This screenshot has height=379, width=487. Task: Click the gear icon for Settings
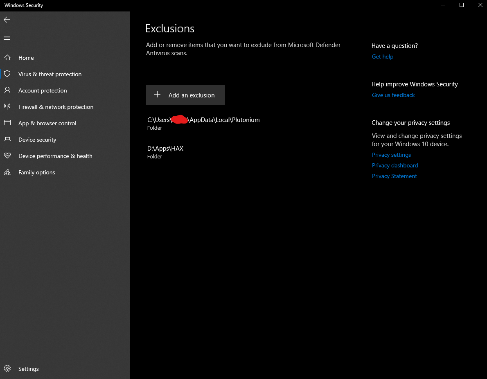click(x=7, y=369)
